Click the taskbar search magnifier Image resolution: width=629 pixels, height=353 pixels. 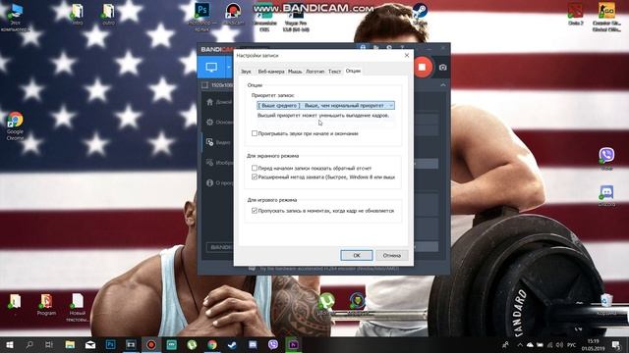29,344
